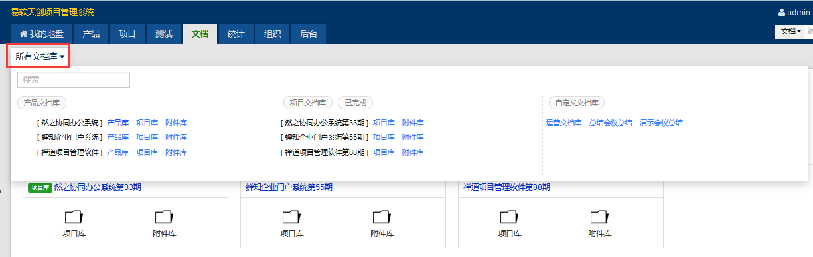Click 易软天创项目管理系统 title
Image resolution: width=813 pixels, height=257 pixels.
pos(52,12)
